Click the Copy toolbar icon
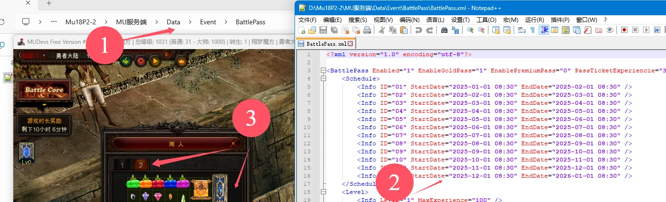The image size is (666, 202). (393, 30)
